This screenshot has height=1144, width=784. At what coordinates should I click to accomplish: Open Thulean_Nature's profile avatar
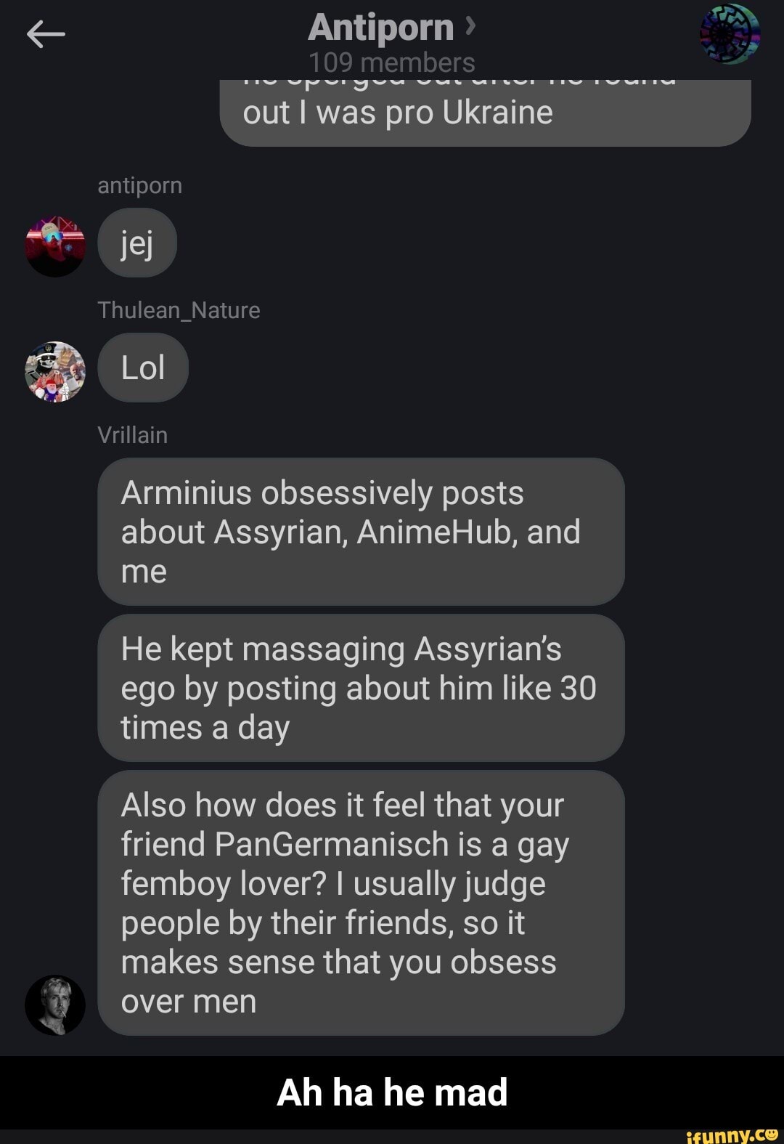tap(55, 371)
